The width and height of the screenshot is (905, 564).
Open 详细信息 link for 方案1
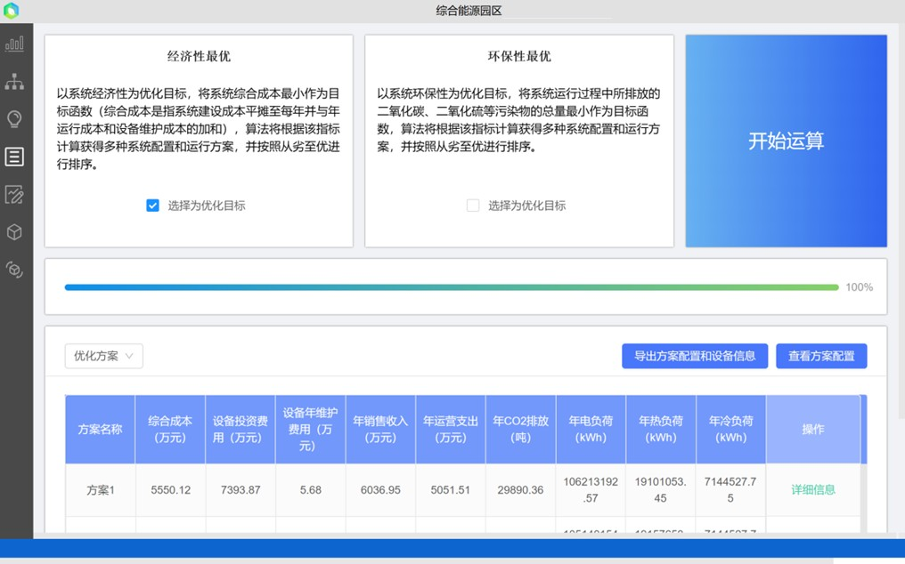click(x=812, y=489)
